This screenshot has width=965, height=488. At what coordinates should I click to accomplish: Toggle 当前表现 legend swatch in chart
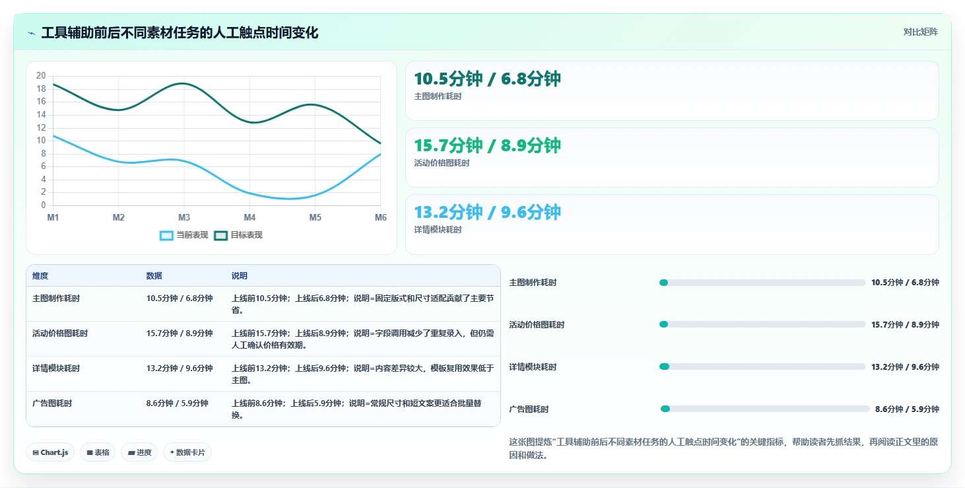click(166, 235)
